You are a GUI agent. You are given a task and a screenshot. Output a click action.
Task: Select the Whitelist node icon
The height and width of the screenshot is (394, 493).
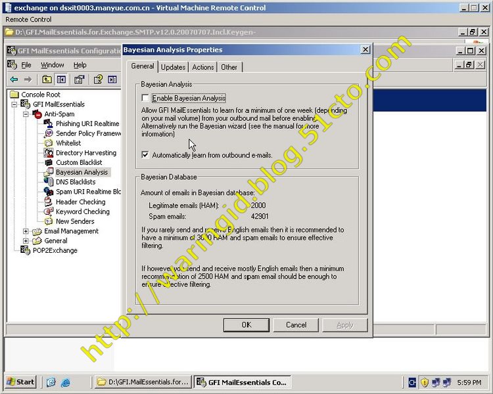(x=49, y=143)
